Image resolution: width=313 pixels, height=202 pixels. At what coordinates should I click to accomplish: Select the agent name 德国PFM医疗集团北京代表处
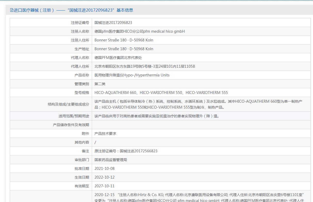(118, 58)
